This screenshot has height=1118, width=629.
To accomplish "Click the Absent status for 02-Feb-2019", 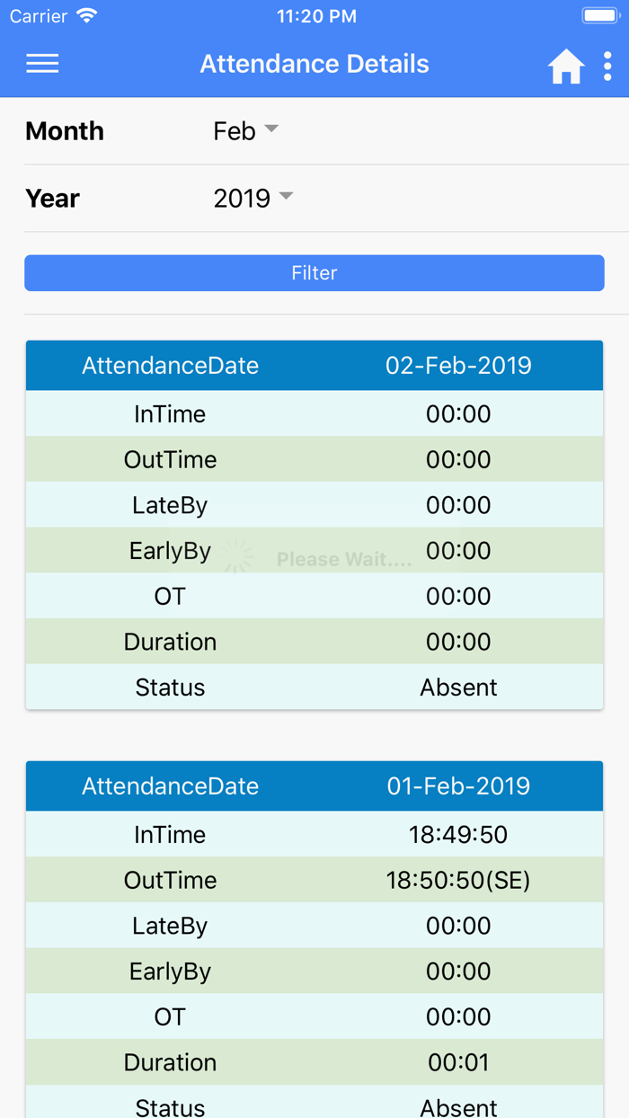I will coord(458,687).
